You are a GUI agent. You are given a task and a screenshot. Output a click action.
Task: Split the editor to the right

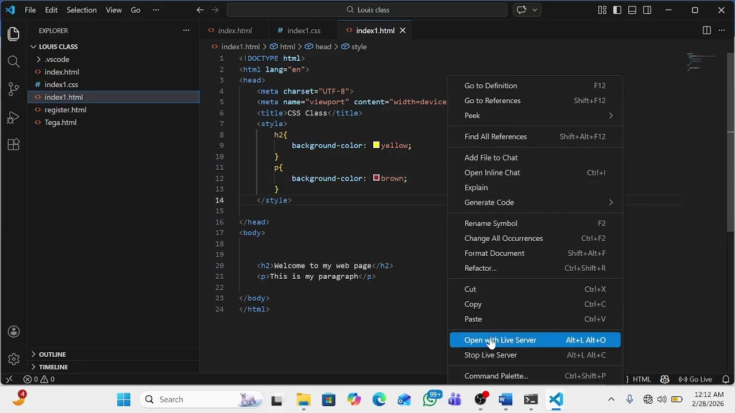[707, 30]
